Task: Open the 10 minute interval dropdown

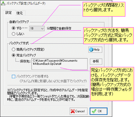Action: (x=37, y=28)
